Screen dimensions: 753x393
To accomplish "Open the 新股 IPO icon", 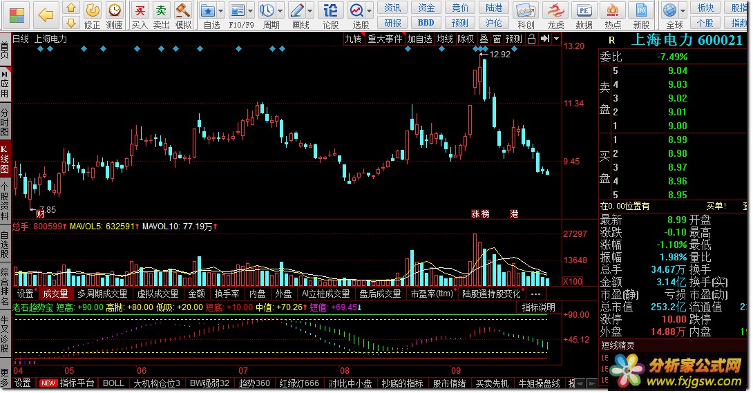I will click(641, 10).
